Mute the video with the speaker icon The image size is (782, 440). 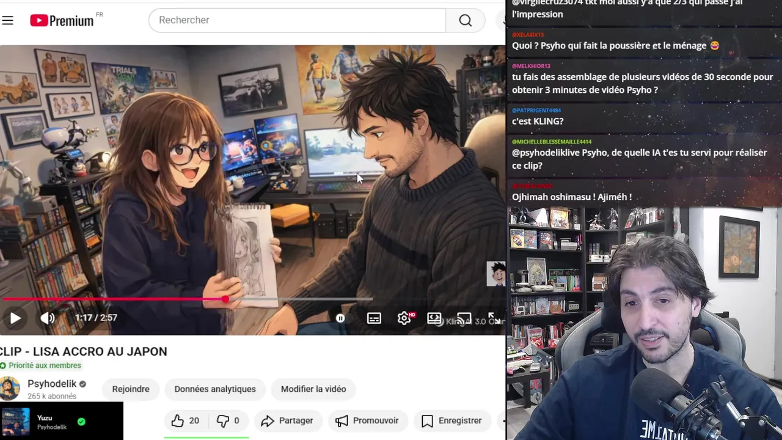(x=47, y=318)
